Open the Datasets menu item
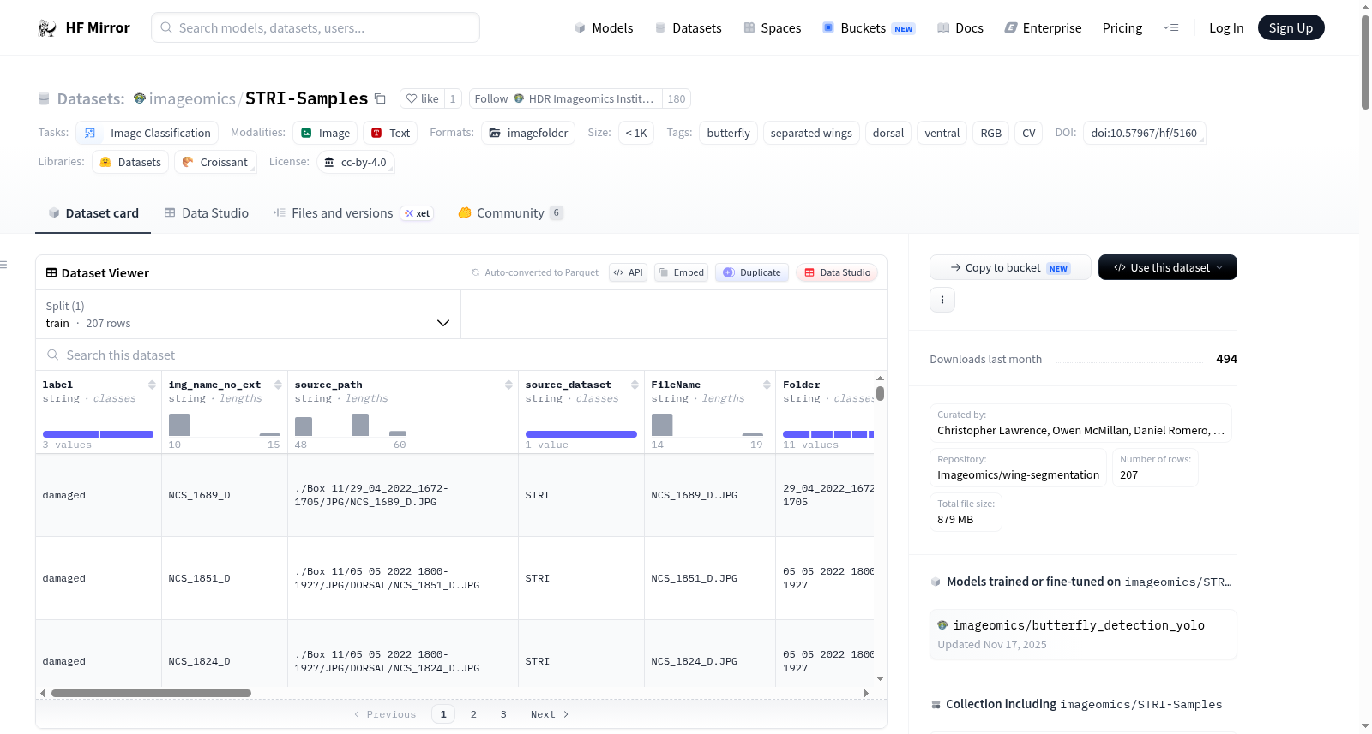The width and height of the screenshot is (1372, 734). pyautogui.click(x=688, y=28)
